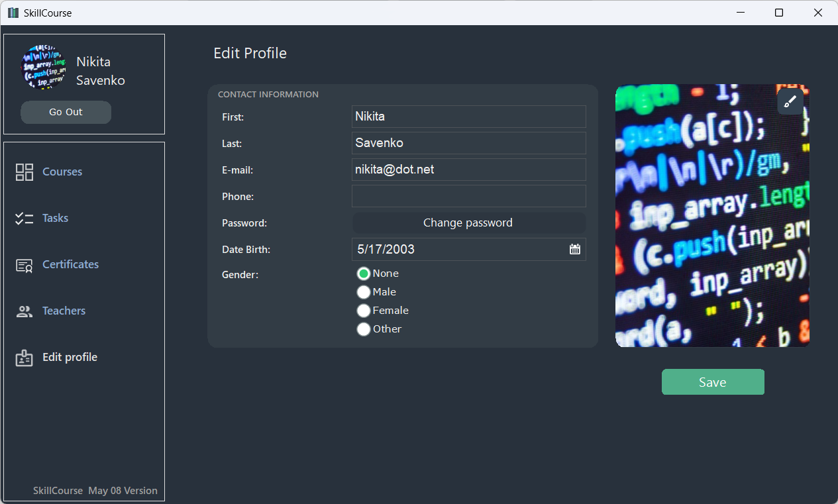Click the green Save button
The height and width of the screenshot is (504, 838).
(713, 382)
